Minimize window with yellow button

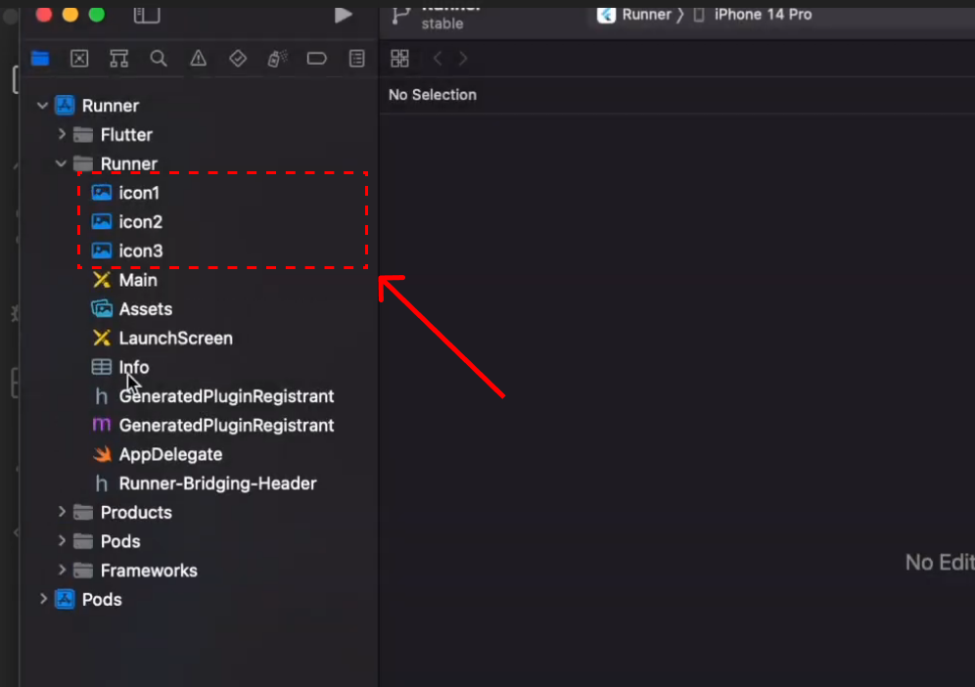[x=70, y=14]
